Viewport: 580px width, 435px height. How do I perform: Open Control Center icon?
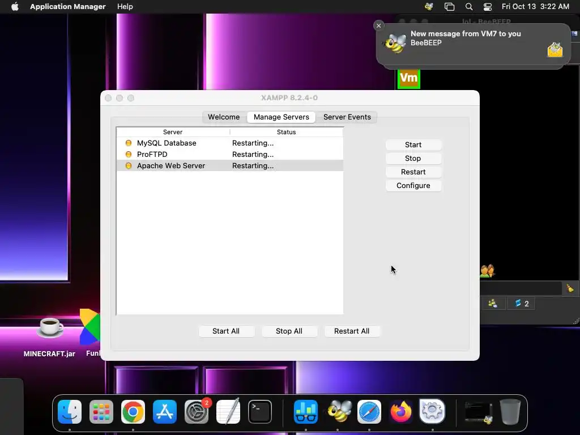[x=488, y=6]
